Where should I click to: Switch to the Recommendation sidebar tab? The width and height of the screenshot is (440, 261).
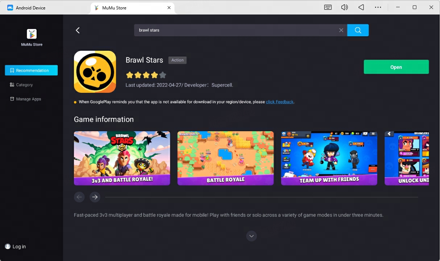pyautogui.click(x=31, y=70)
